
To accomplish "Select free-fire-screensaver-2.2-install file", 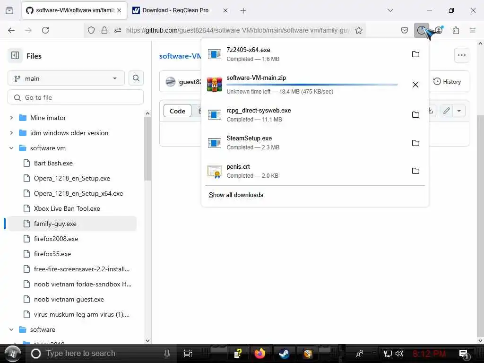I will (x=81, y=269).
